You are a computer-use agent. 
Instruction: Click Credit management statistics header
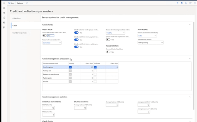pos(55,97)
